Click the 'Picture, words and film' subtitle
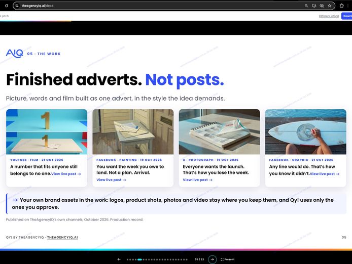The height and width of the screenshot is (264, 352). tap(115, 98)
